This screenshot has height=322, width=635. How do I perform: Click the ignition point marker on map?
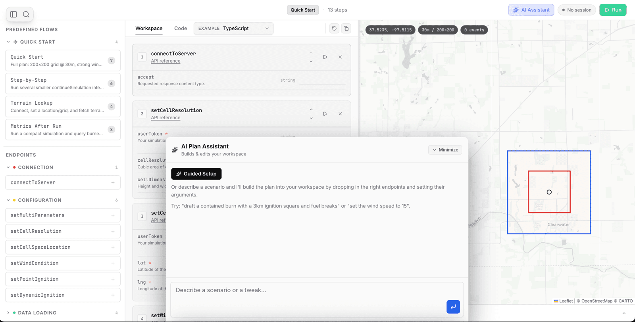click(549, 192)
